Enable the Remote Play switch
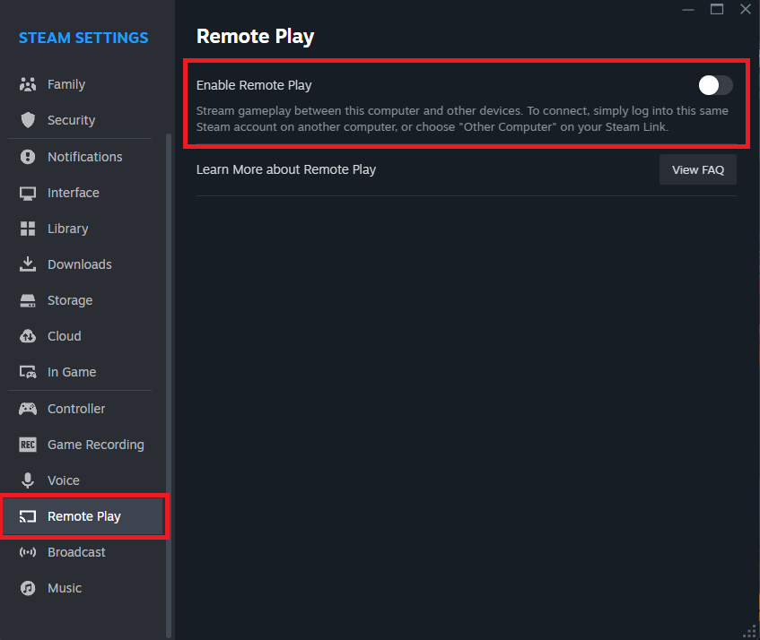 coord(714,85)
